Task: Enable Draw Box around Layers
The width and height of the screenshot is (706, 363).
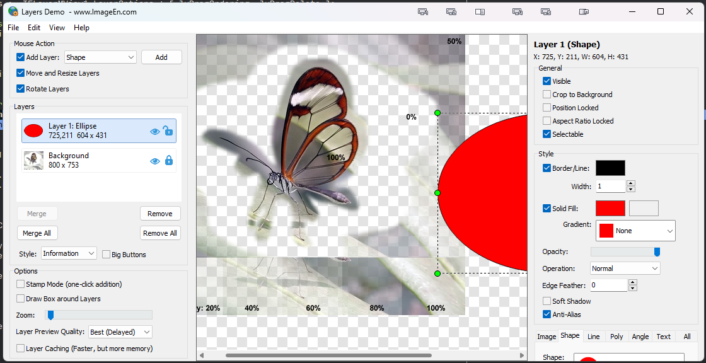Action: tap(20, 299)
